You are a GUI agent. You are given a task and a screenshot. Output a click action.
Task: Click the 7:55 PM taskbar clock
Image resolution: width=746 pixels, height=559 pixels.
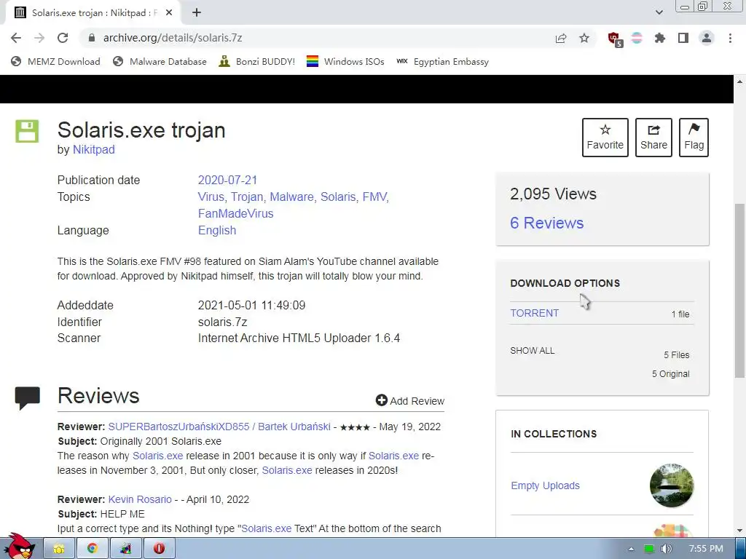coord(706,549)
